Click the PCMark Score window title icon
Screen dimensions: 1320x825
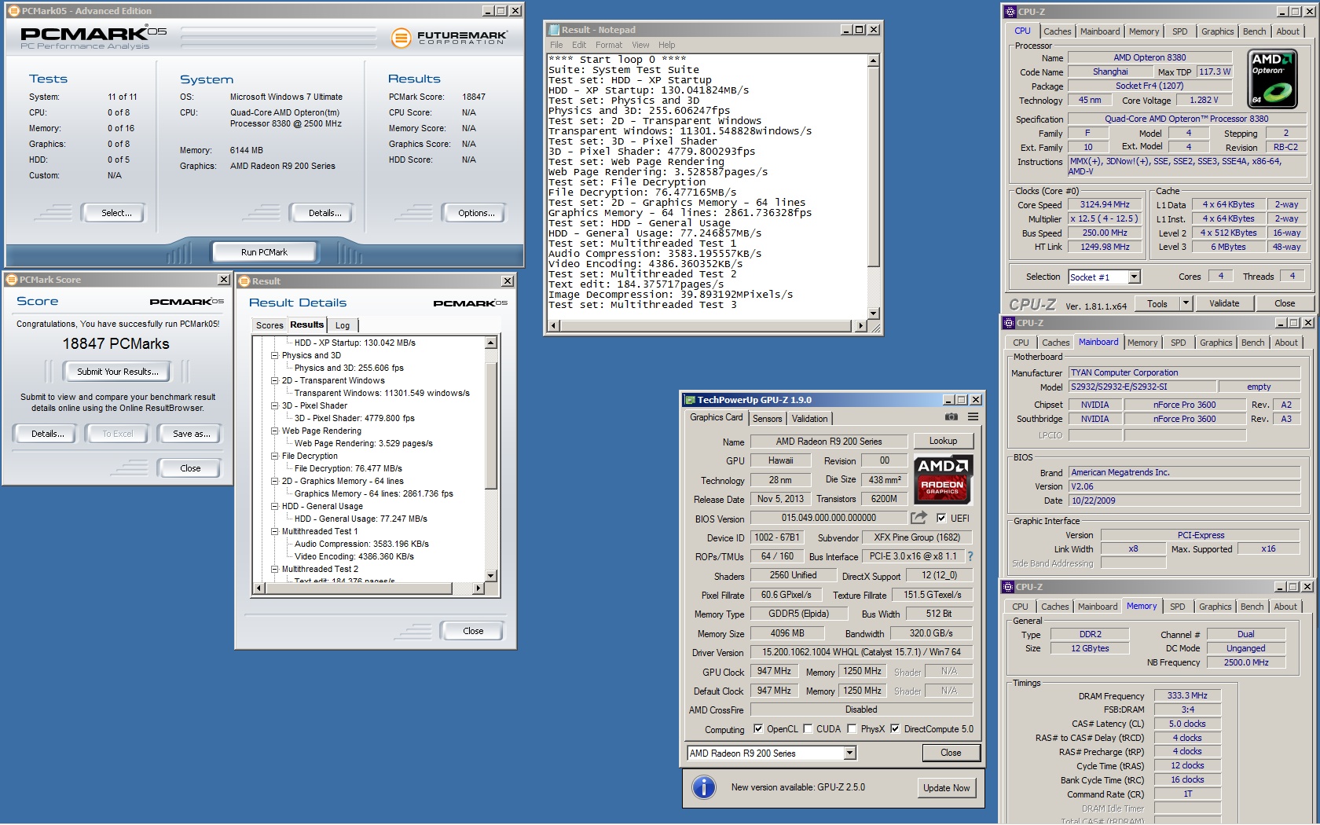tap(12, 280)
